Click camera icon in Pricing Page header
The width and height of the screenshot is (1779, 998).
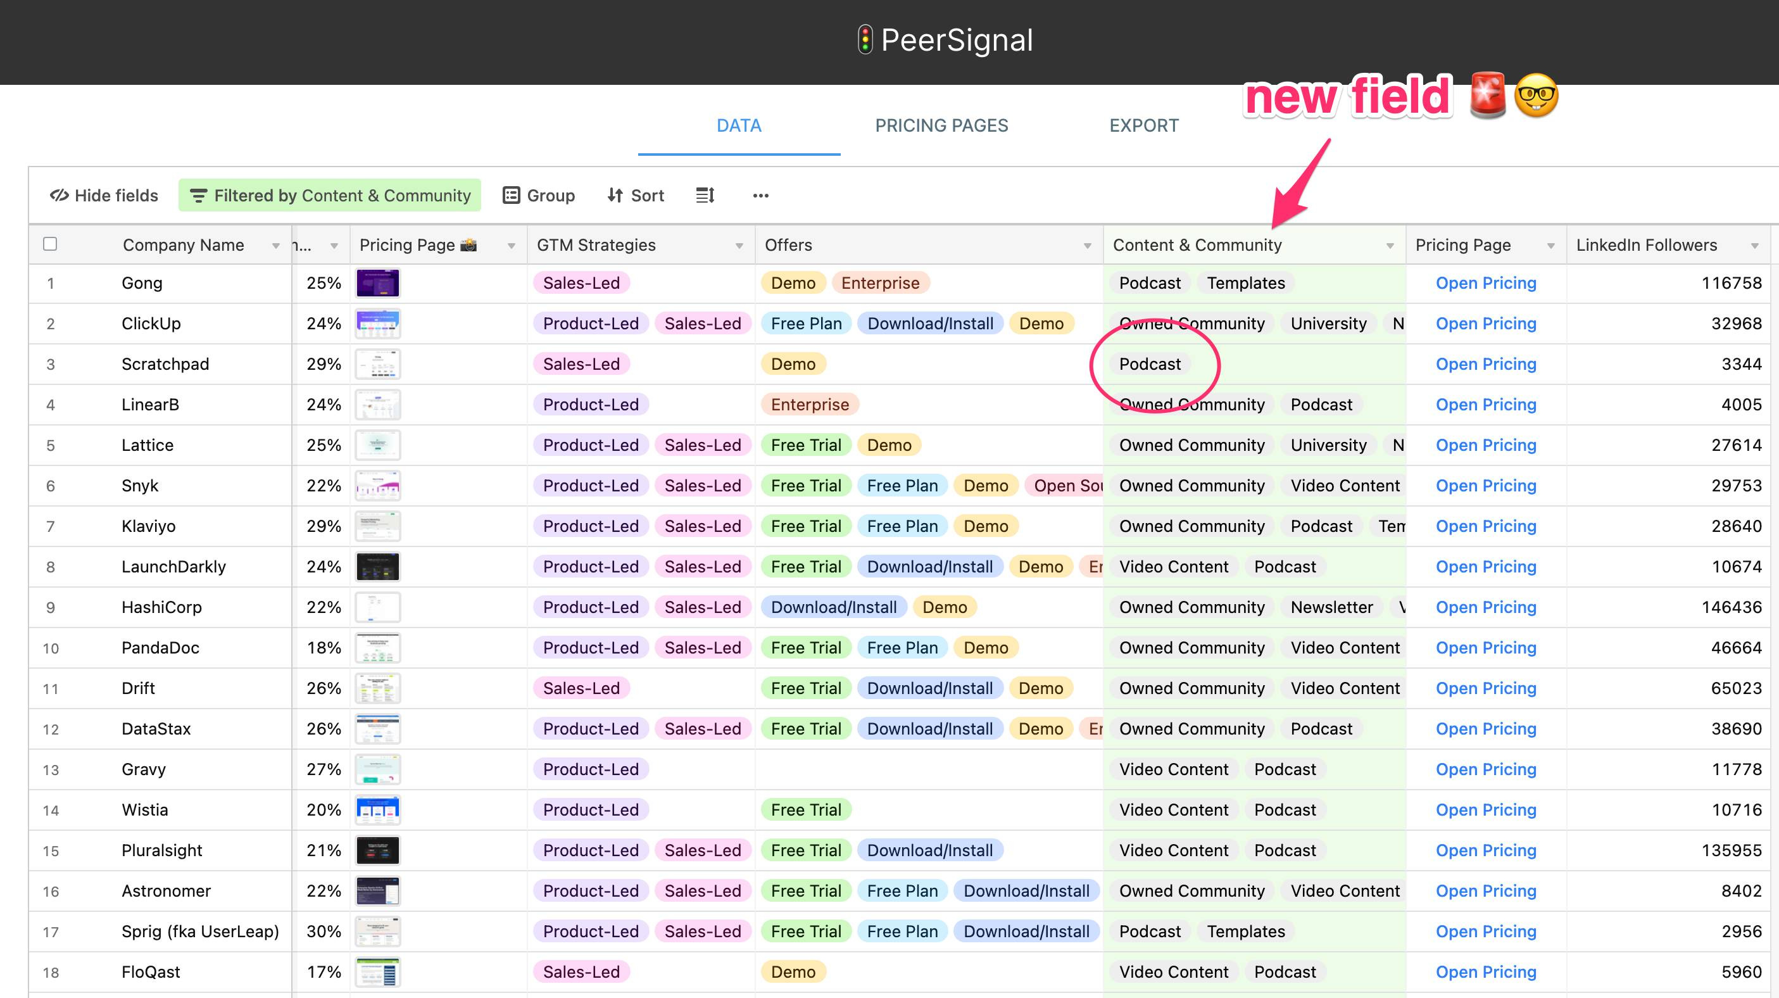[x=468, y=244]
